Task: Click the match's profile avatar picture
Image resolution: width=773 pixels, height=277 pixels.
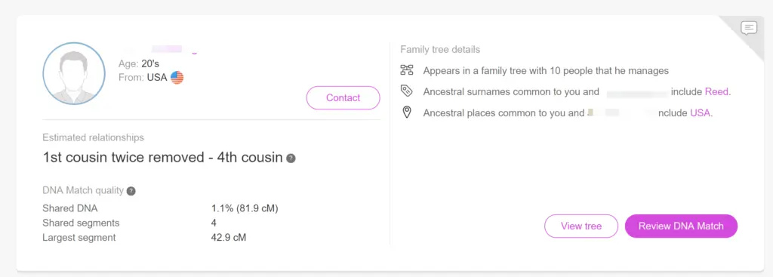Action: click(x=74, y=73)
